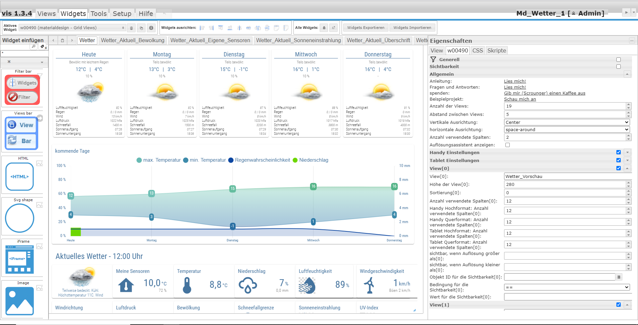Screen dimensions: 638x325
Task: Open horizontale Ausrichtung dropdown
Action: [567, 130]
